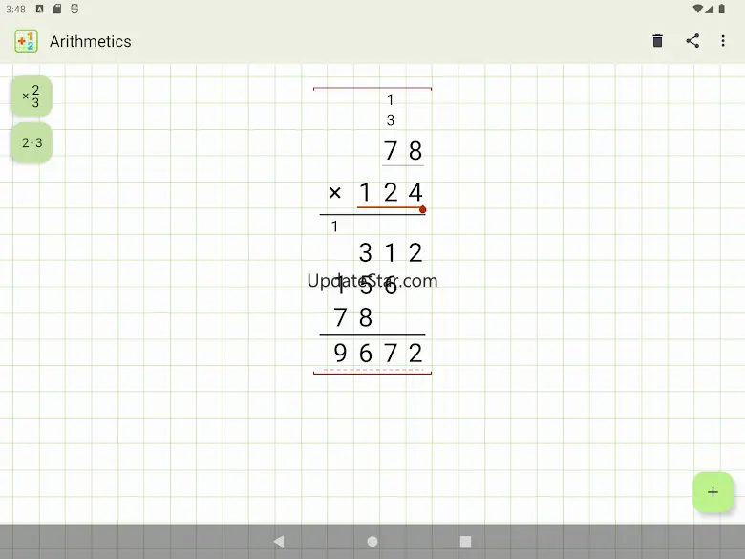Tap the battery status icon
Viewport: 745px width, 559px height.
tap(722, 9)
